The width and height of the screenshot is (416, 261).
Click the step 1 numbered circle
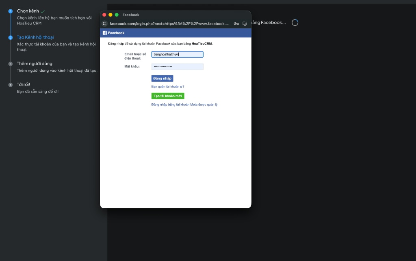point(11,11)
